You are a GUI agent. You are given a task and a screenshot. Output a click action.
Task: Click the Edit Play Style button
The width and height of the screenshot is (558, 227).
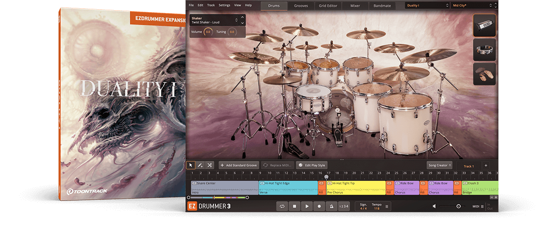click(312, 165)
